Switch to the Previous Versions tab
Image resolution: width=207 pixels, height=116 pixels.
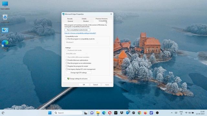102,19
